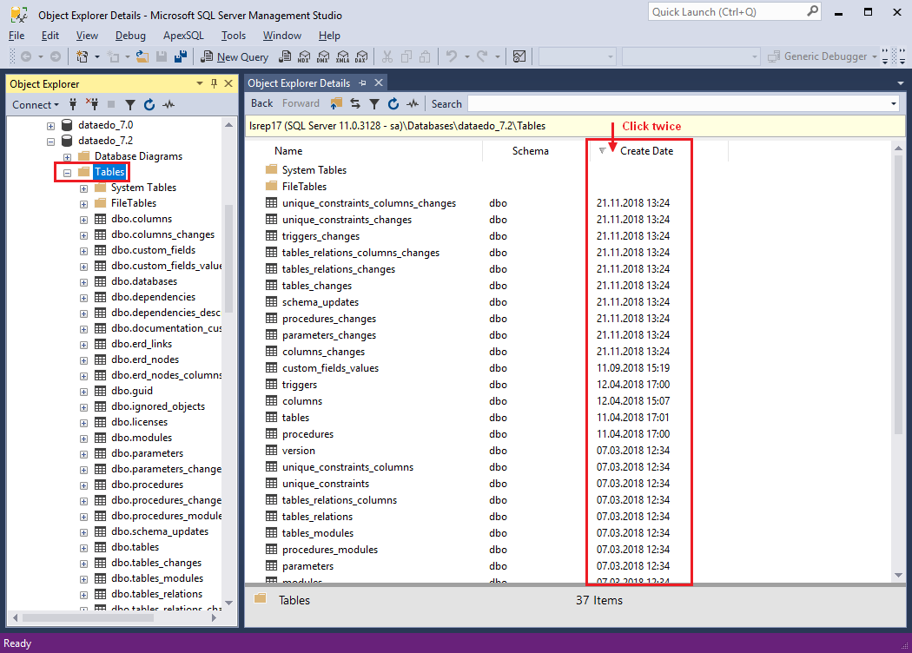This screenshot has height=653, width=912.
Task: Open an Analysis Services MDX query
Action: pos(303,57)
